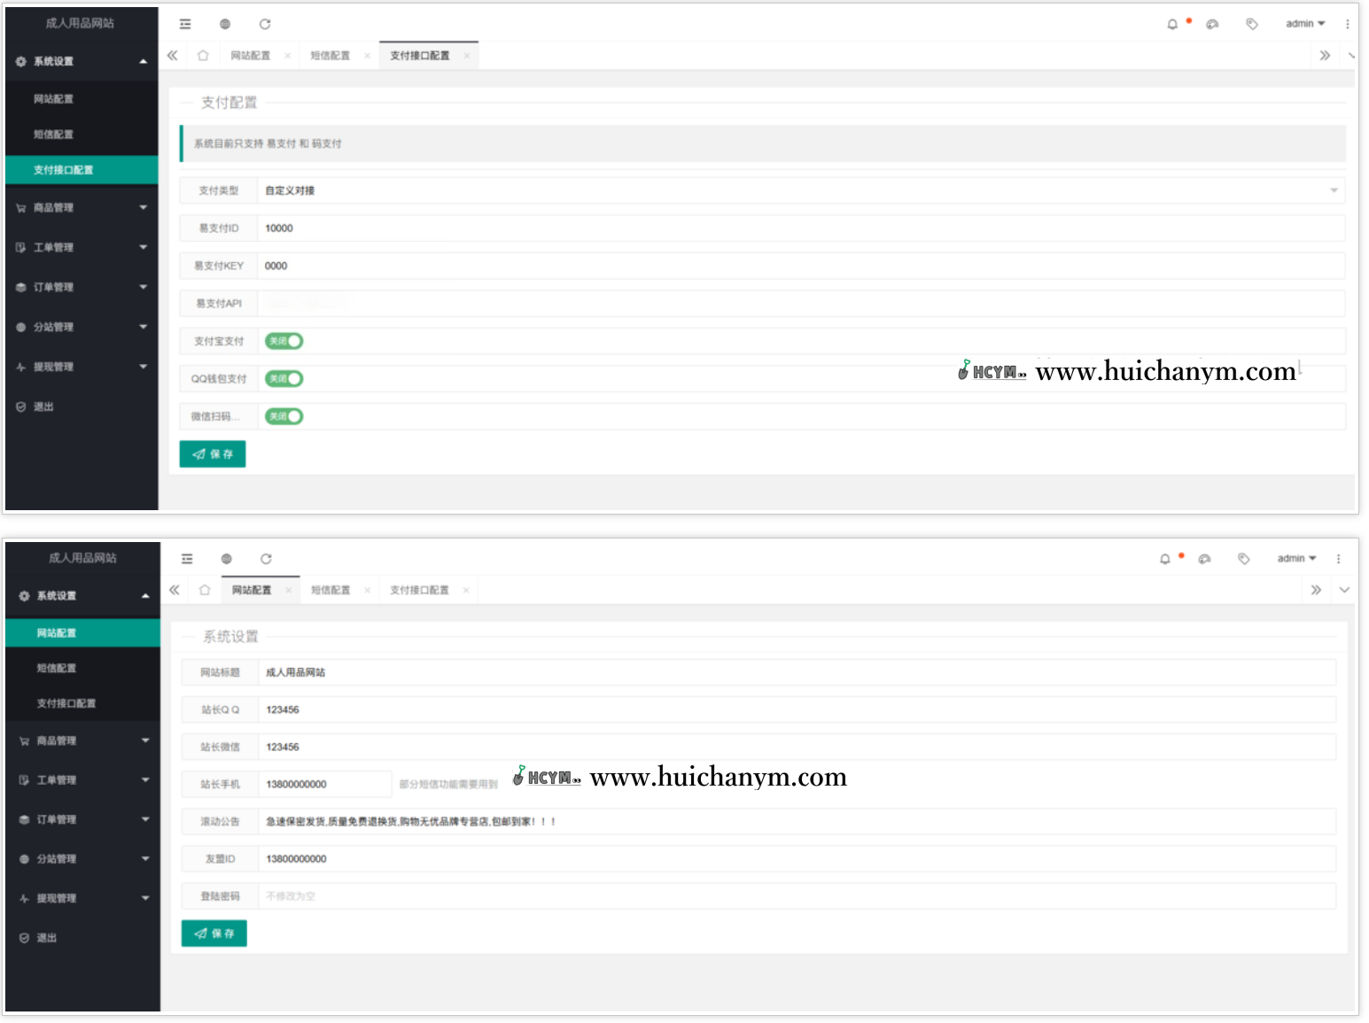The image size is (1369, 1023).
Task: Close the active 支付接口配置 tab
Action: 467,56
